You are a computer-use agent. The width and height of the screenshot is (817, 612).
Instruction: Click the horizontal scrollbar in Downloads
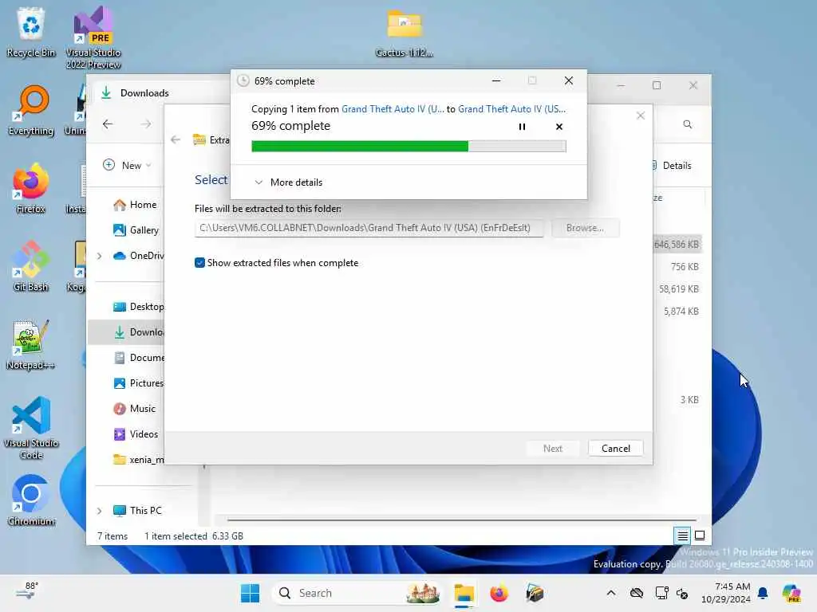click(x=462, y=520)
